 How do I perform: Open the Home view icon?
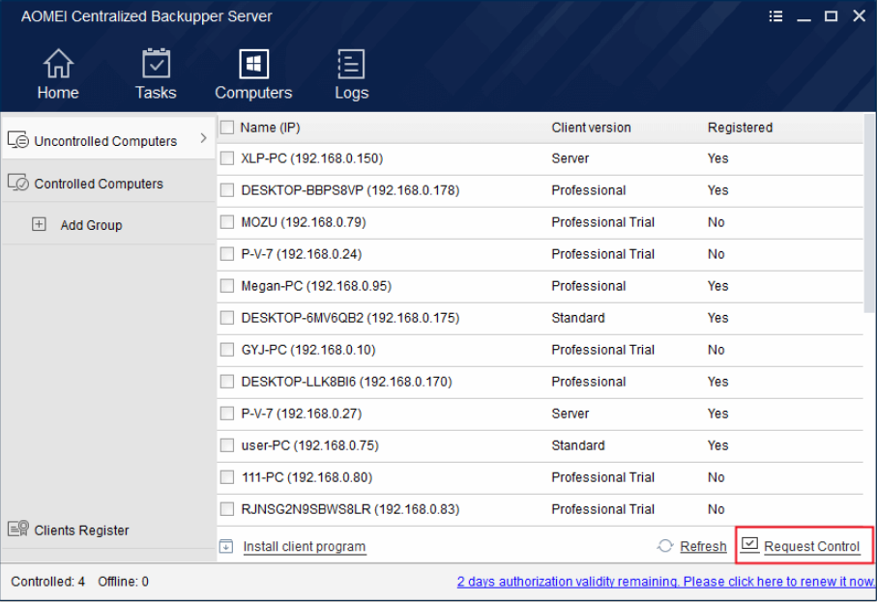click(x=58, y=63)
